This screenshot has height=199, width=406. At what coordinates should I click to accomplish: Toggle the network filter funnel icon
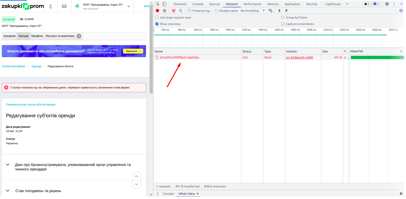173,11
